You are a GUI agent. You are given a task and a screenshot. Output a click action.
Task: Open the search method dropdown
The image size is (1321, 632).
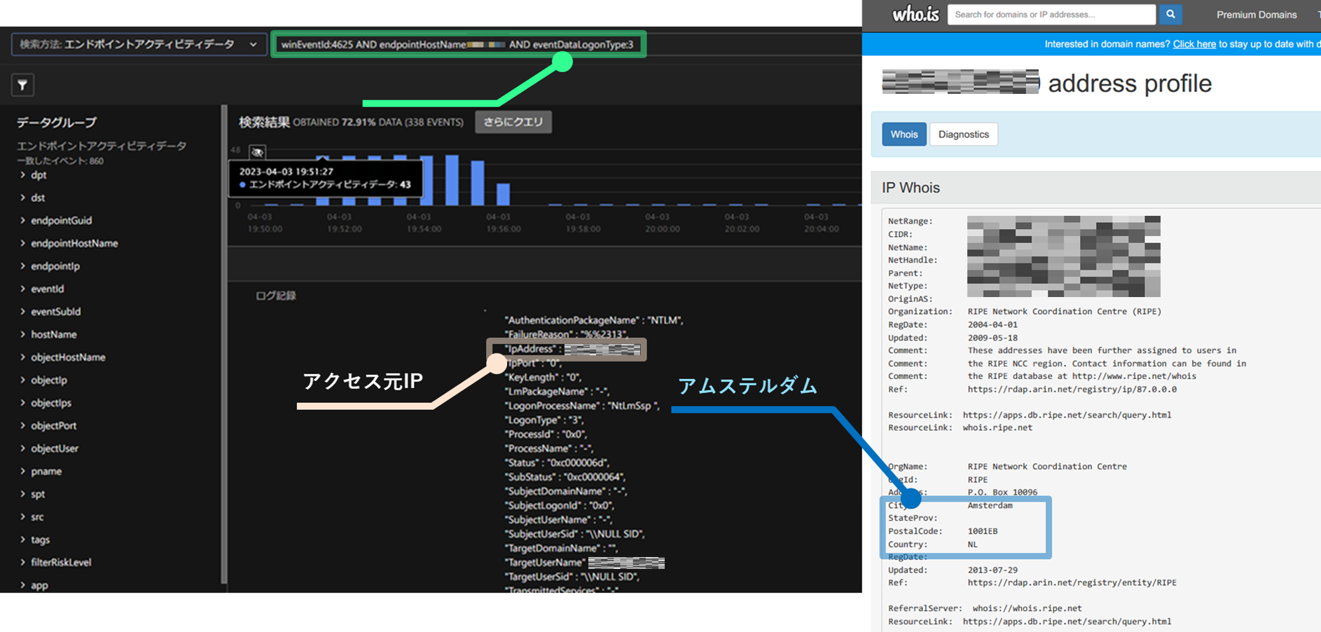click(x=138, y=45)
